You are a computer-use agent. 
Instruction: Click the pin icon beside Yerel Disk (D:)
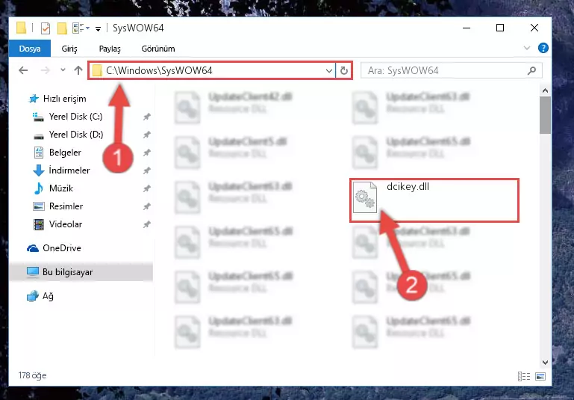(147, 135)
